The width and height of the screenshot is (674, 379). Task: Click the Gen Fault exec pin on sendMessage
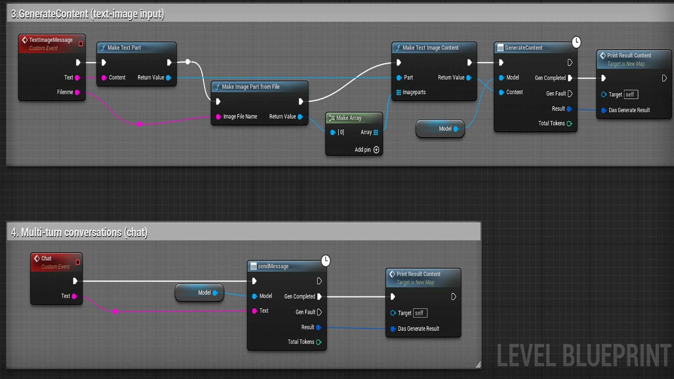click(x=319, y=312)
